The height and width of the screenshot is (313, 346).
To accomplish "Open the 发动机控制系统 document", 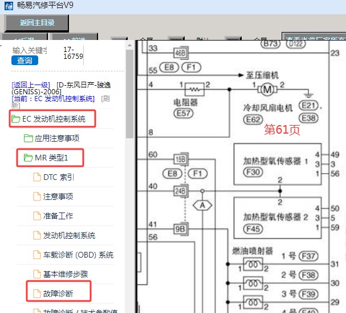I will pos(69,236).
